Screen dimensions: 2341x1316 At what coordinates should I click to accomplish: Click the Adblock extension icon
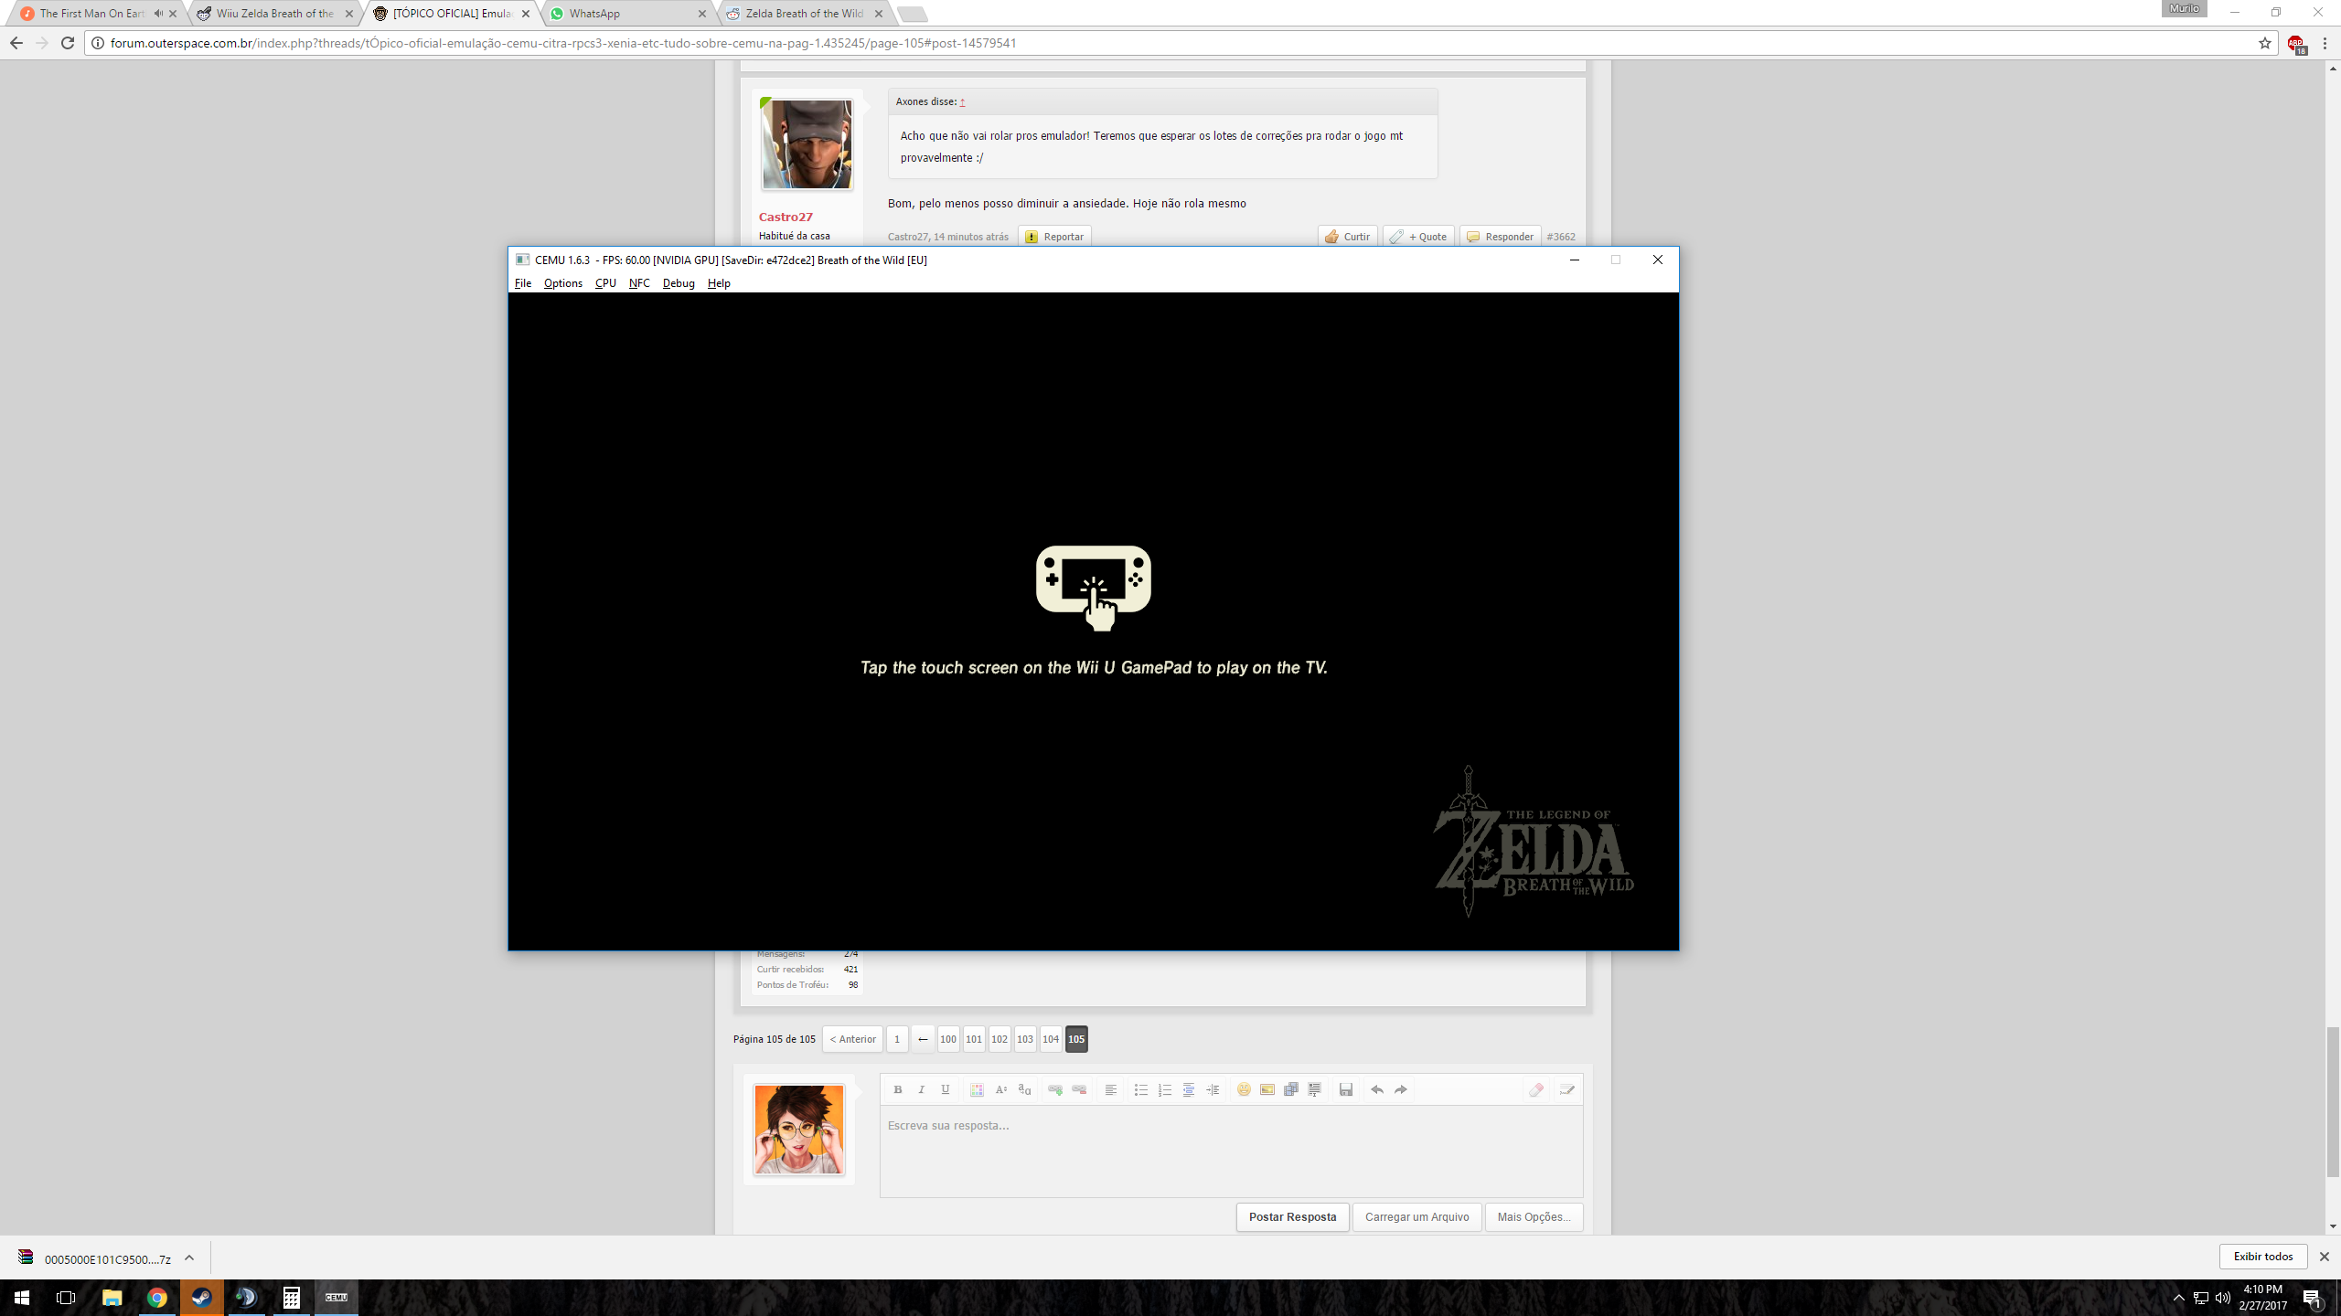point(2295,44)
